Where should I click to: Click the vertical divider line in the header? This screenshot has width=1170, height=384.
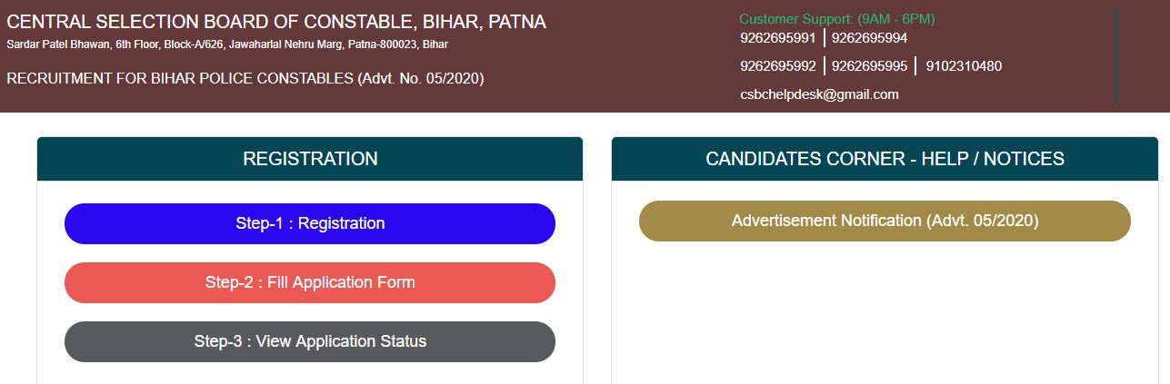tap(1115, 54)
